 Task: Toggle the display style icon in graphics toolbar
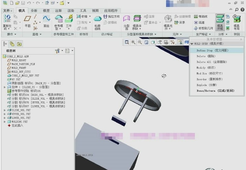(x=153, y=43)
